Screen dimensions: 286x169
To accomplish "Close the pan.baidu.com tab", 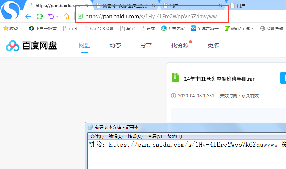I will [86, 6].
